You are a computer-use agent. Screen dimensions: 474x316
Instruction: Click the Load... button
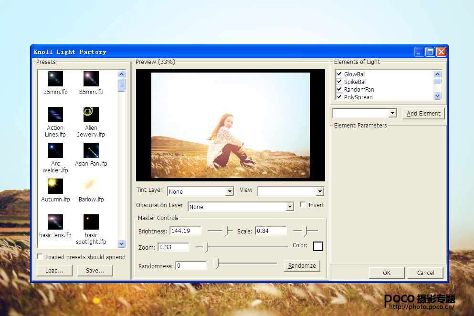[x=54, y=270]
